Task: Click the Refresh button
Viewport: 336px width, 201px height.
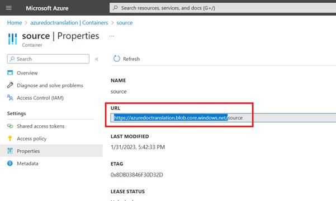Action: (x=126, y=58)
